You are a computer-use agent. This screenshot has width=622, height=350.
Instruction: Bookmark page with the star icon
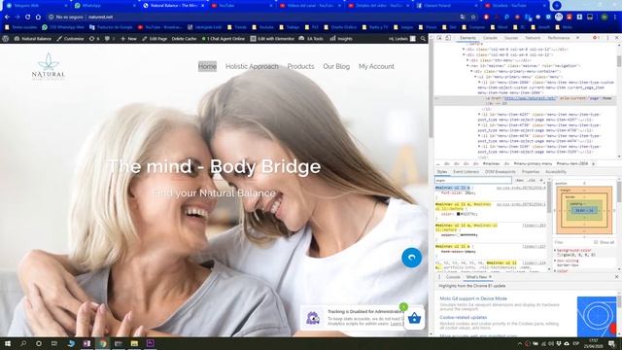[x=473, y=17]
